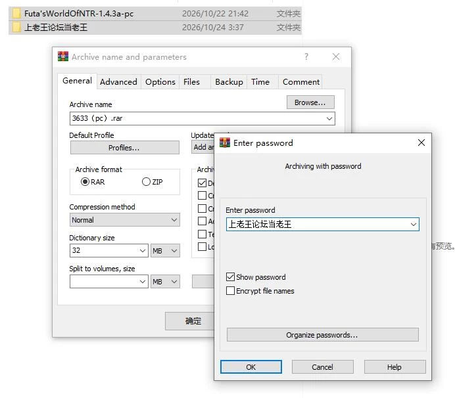Switch to the Backup tab
This screenshot has height=398, width=455.
pos(229,82)
